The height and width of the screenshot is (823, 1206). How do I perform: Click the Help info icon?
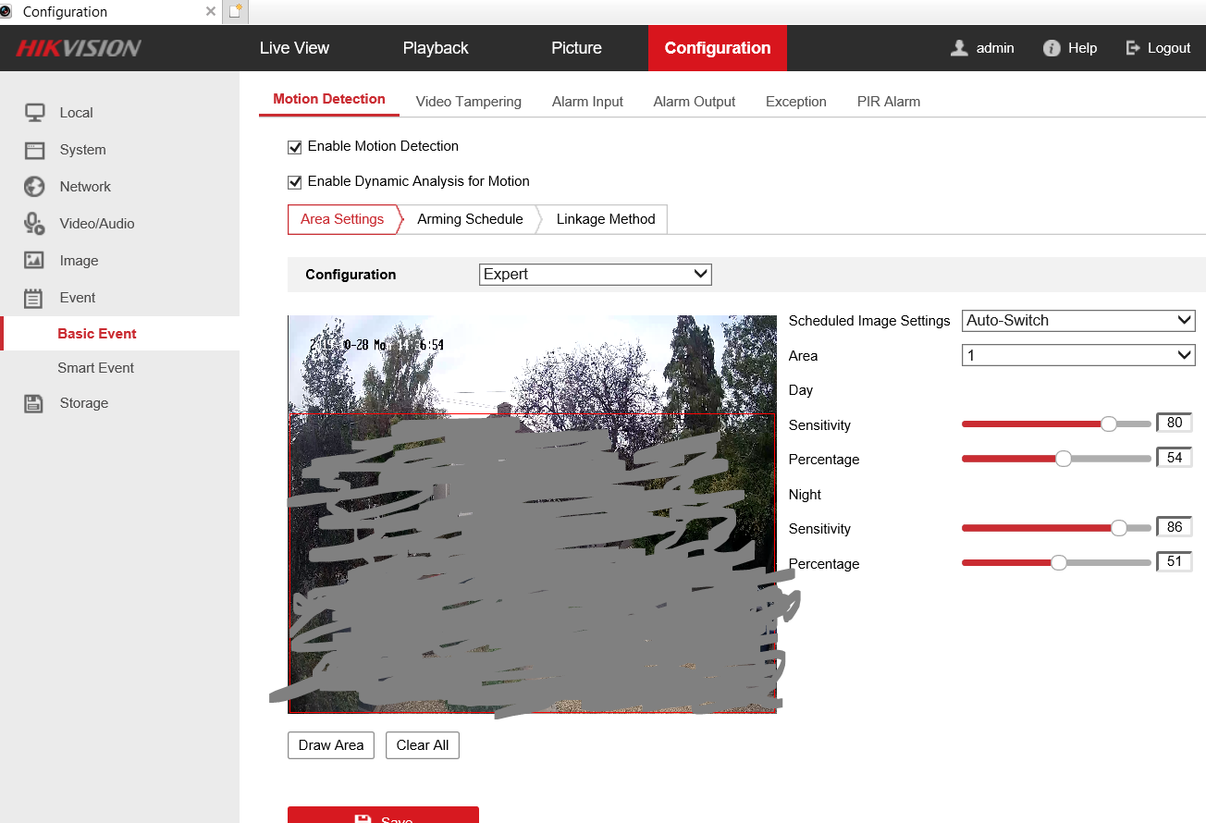click(x=1052, y=48)
